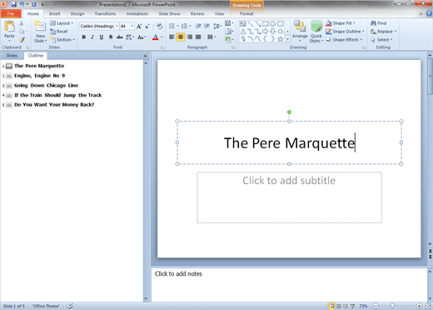Image resolution: width=433 pixels, height=310 pixels.
Task: Open the Select dropdown in Editing
Action: (382, 40)
